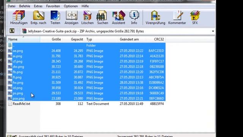Click the Hinzufügen toolbar icon

coord(19,16)
